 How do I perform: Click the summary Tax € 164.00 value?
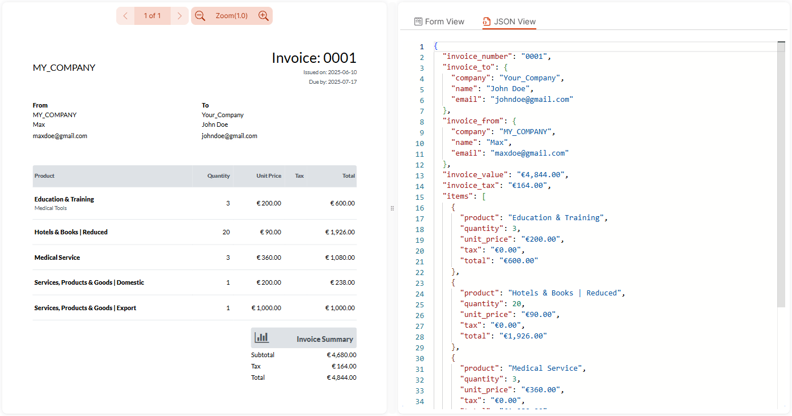tap(344, 366)
